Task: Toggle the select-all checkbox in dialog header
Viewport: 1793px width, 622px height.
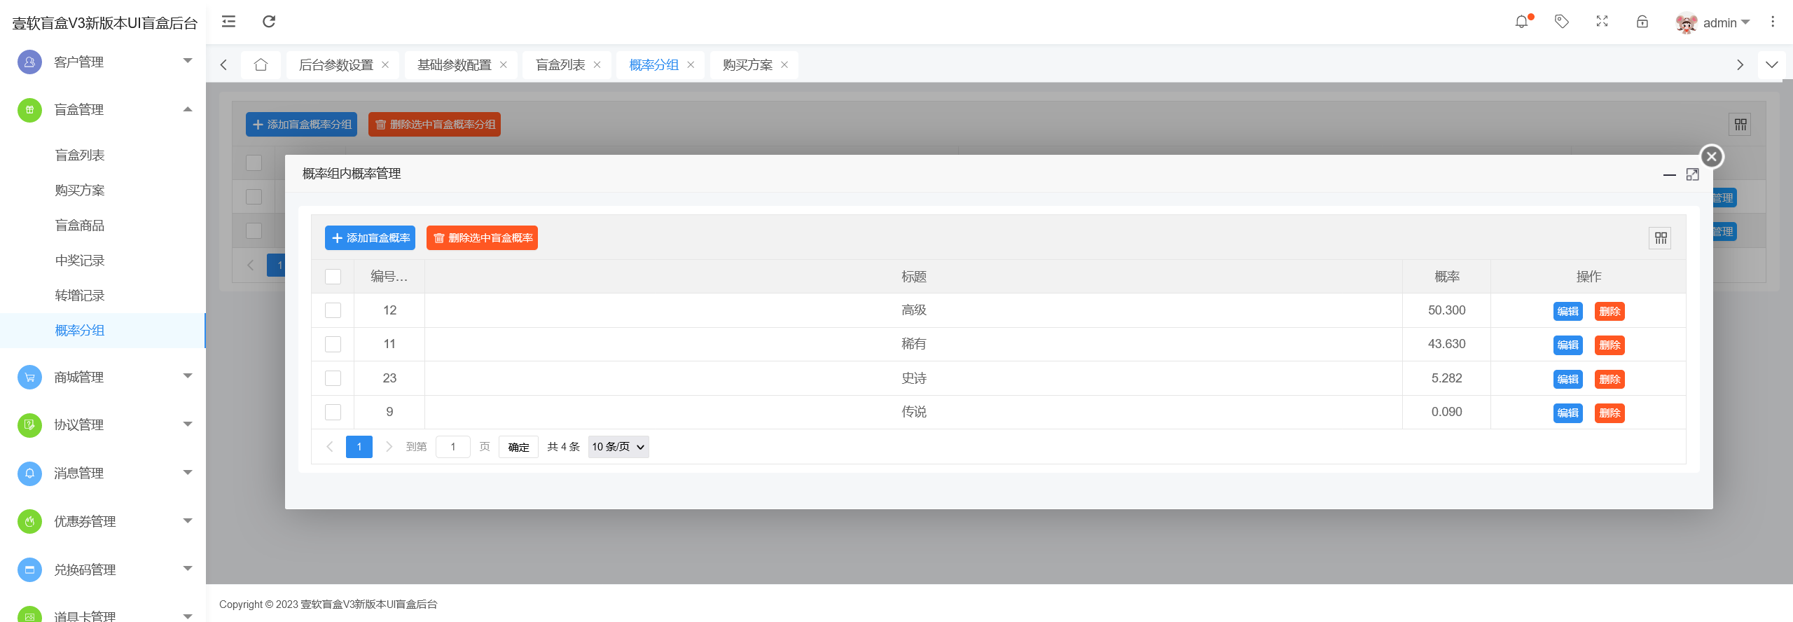Action: (333, 277)
